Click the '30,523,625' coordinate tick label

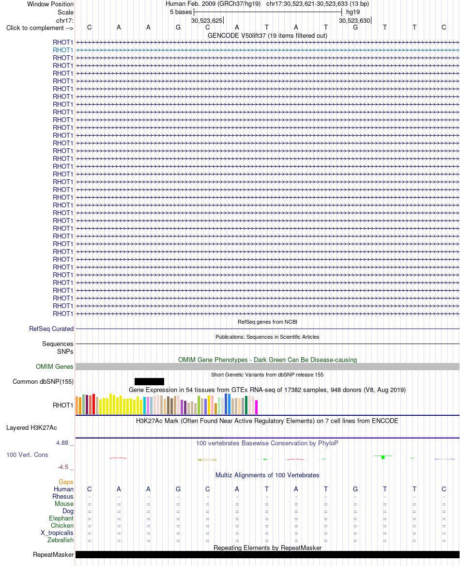pos(207,20)
